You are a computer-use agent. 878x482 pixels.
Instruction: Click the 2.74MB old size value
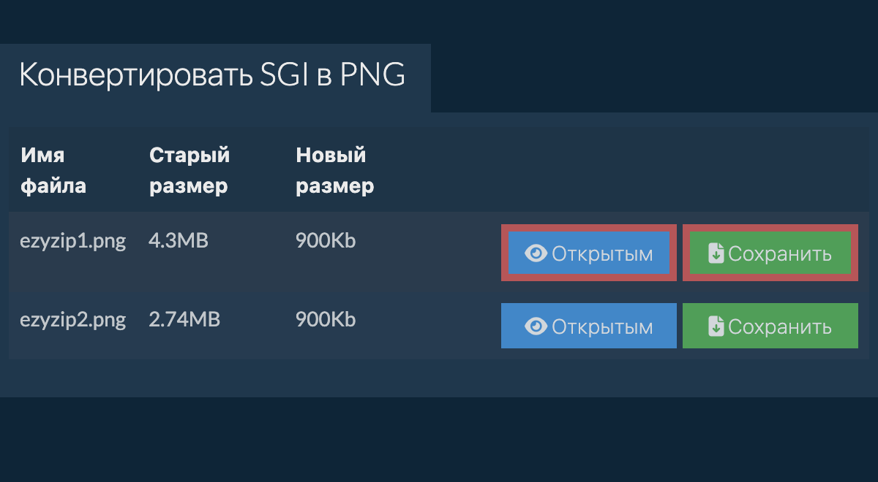tap(184, 319)
